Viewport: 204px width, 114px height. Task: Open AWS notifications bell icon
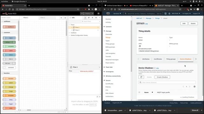click(x=169, y=13)
